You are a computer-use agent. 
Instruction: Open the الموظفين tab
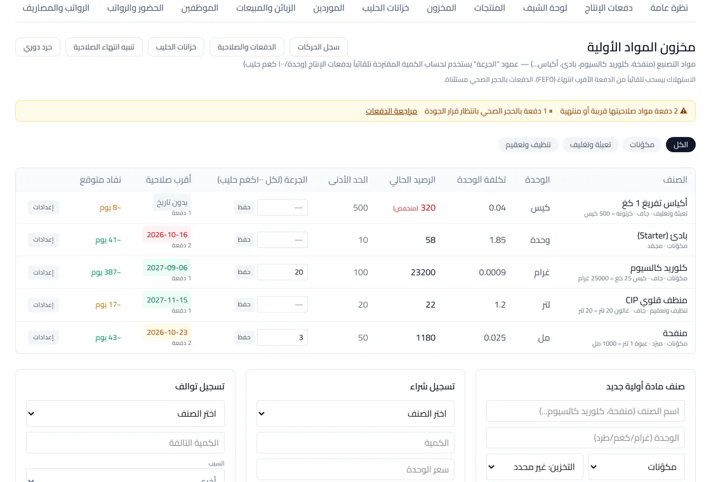(x=199, y=8)
